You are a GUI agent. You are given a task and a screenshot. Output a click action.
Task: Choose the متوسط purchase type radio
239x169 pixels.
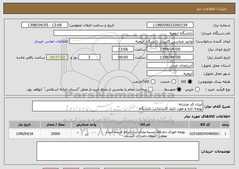coord(179,89)
